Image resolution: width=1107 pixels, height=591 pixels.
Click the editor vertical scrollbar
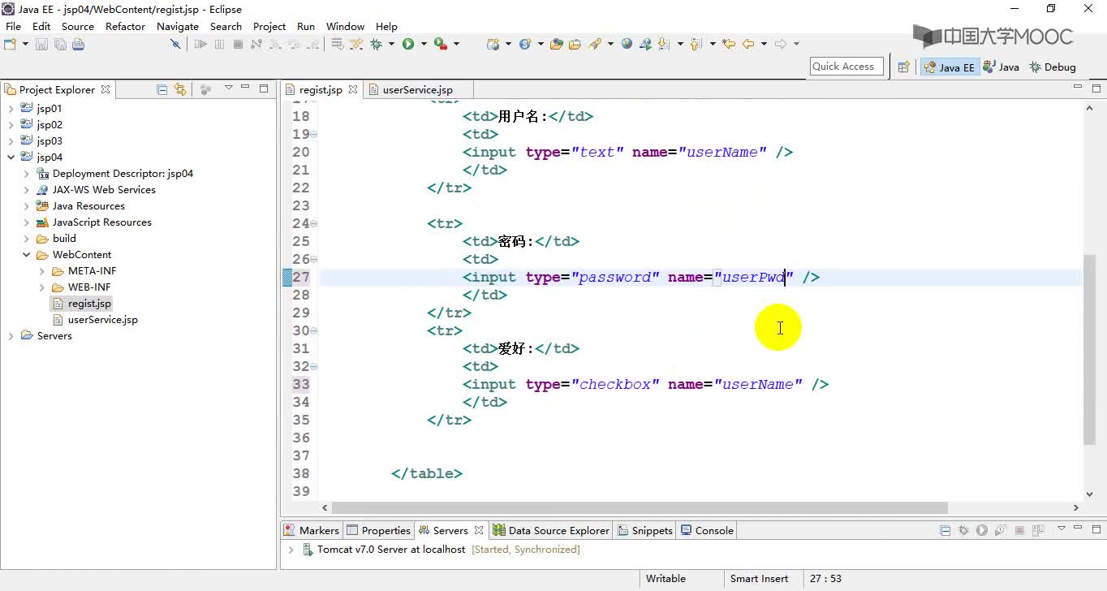pyautogui.click(x=1089, y=349)
